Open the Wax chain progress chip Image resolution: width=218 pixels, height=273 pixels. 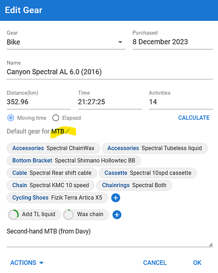tap(86, 214)
